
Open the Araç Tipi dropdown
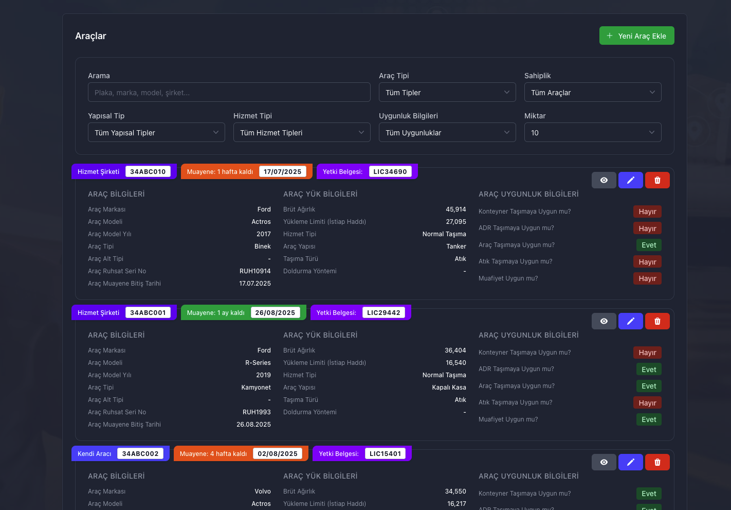tap(447, 93)
